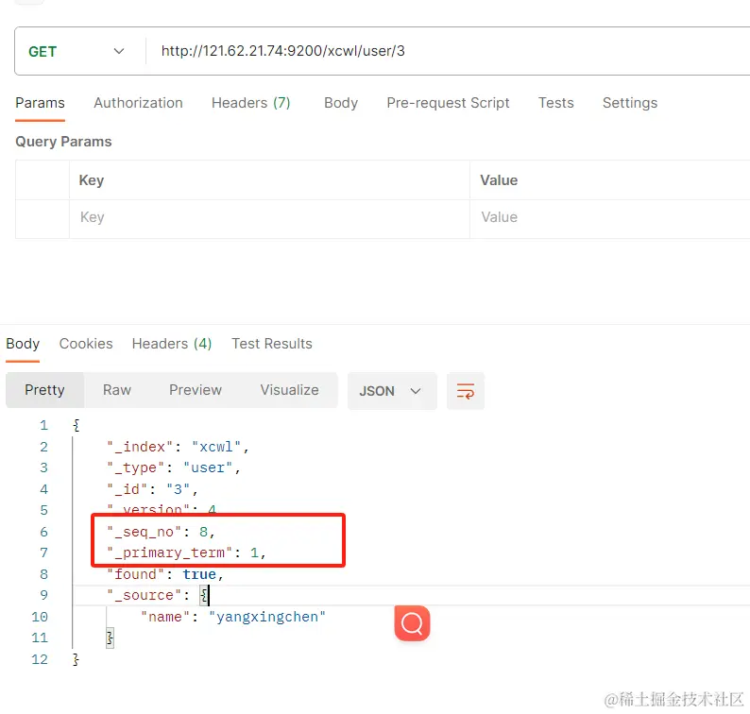Screen dimensions: 750x714
Task: Open the Test Results tab
Action: [x=272, y=344]
